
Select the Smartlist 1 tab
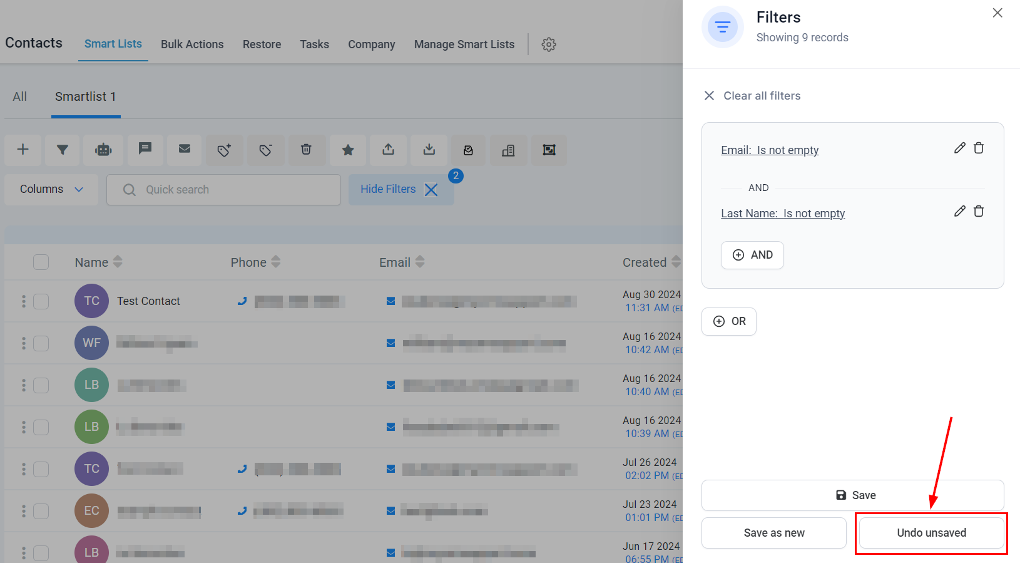click(x=86, y=96)
